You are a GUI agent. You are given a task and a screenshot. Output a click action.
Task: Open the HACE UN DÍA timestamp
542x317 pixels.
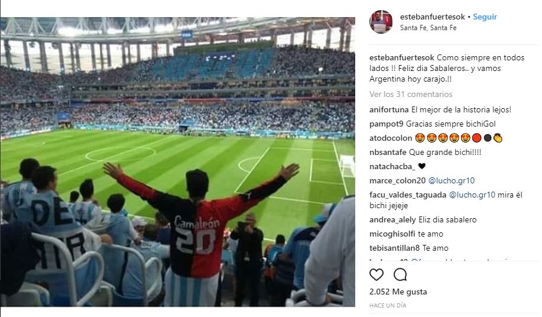click(388, 305)
